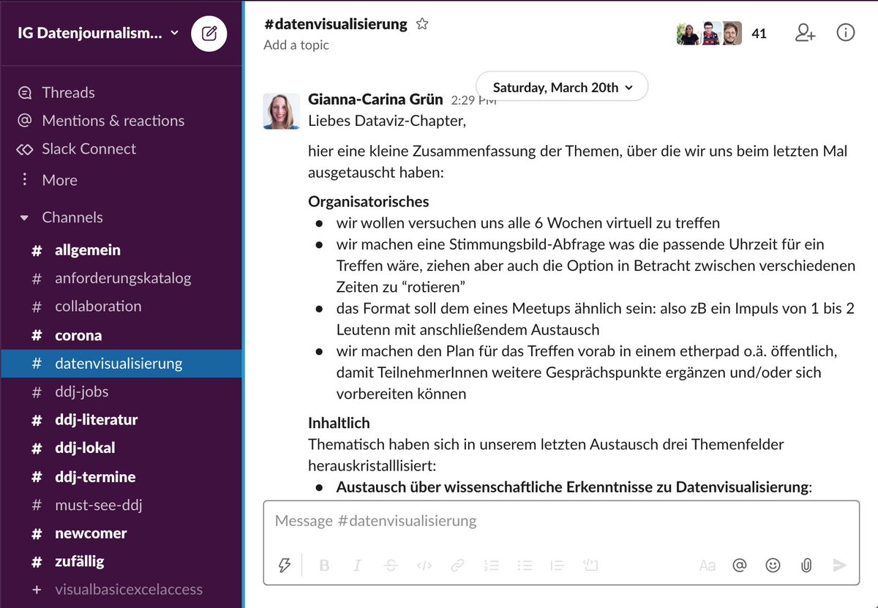The width and height of the screenshot is (878, 608).
Task: Go to Mentions & reactions
Action: point(113,121)
